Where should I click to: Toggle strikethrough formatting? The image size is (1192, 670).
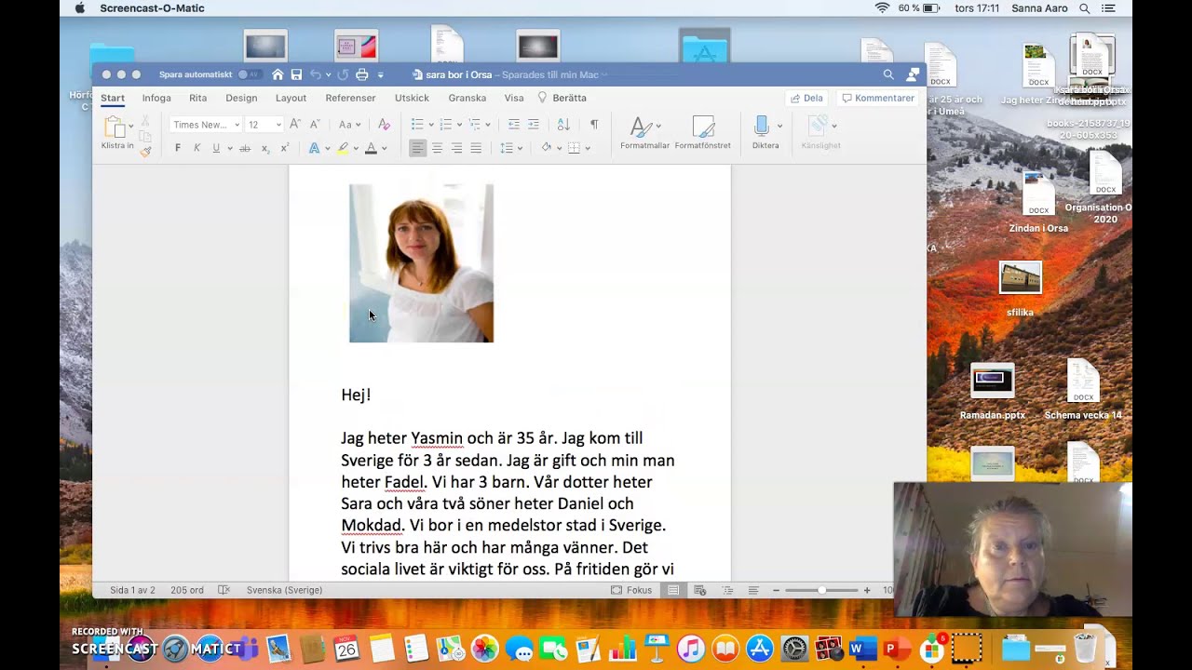point(245,148)
